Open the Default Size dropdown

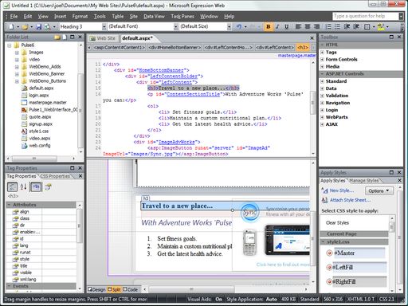229,26
